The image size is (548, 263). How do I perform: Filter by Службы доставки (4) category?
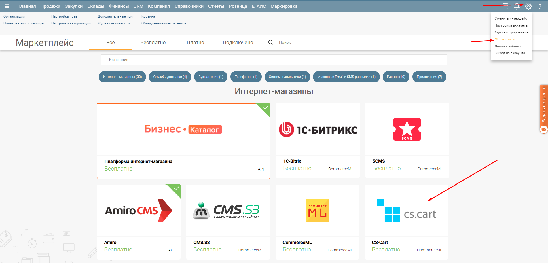pyautogui.click(x=170, y=77)
